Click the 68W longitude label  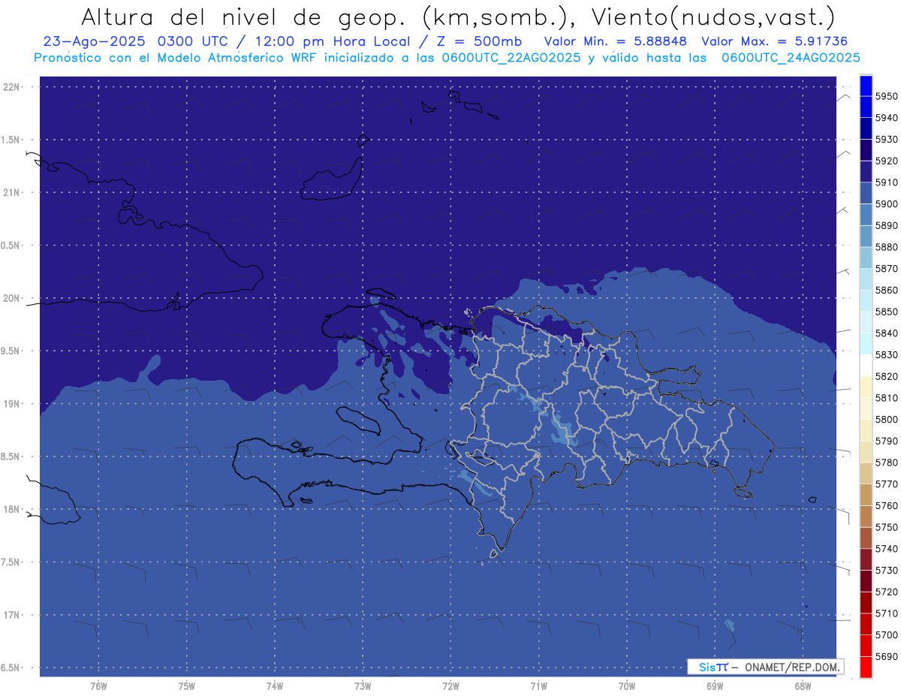pyautogui.click(x=803, y=686)
